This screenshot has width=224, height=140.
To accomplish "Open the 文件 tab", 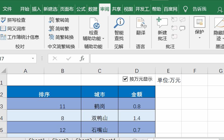I will 7,9.
